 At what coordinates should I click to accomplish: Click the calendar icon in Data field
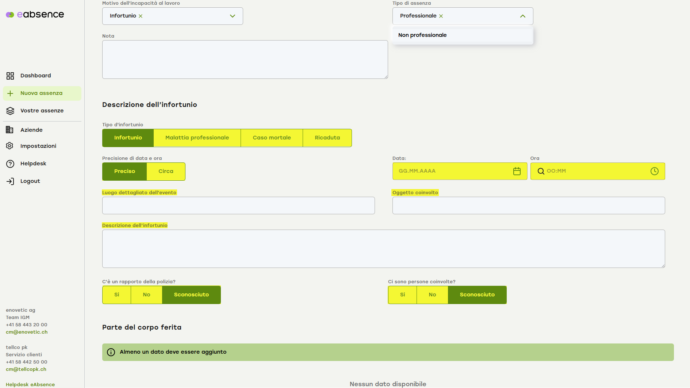pos(517,171)
